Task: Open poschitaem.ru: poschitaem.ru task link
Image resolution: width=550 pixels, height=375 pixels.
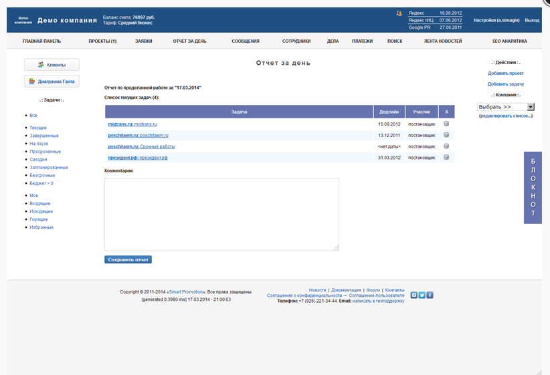Action: (x=139, y=135)
